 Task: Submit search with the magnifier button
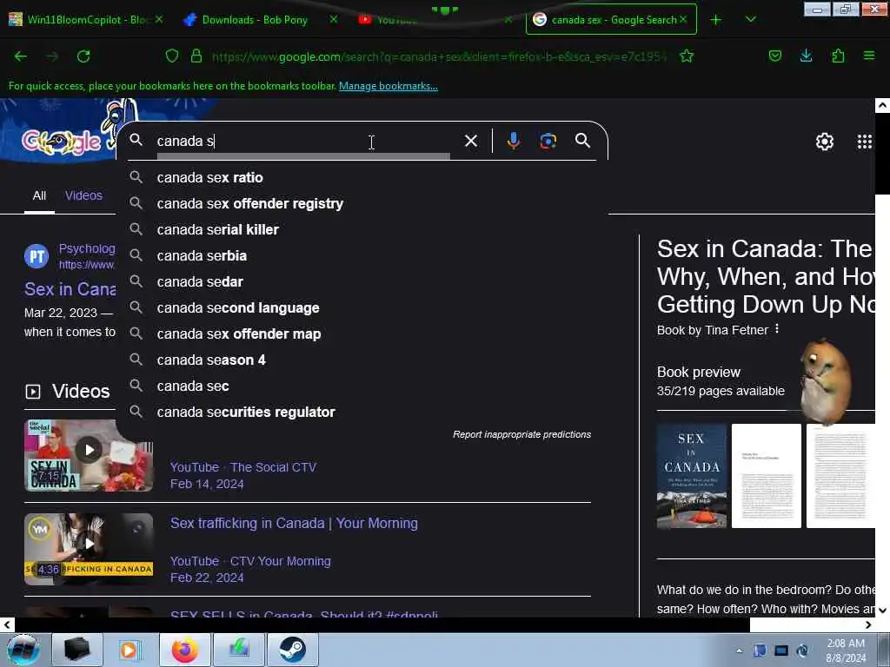click(x=582, y=141)
